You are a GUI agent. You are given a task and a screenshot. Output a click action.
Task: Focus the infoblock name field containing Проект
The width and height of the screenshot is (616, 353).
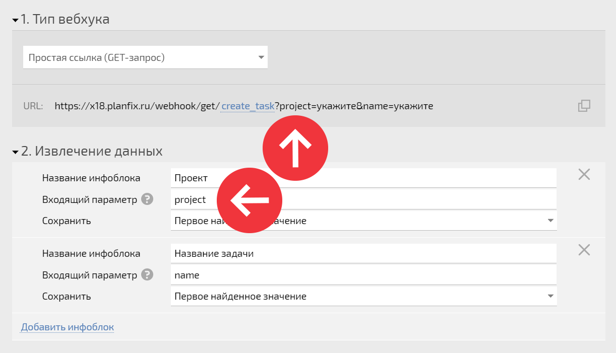pyautogui.click(x=363, y=178)
